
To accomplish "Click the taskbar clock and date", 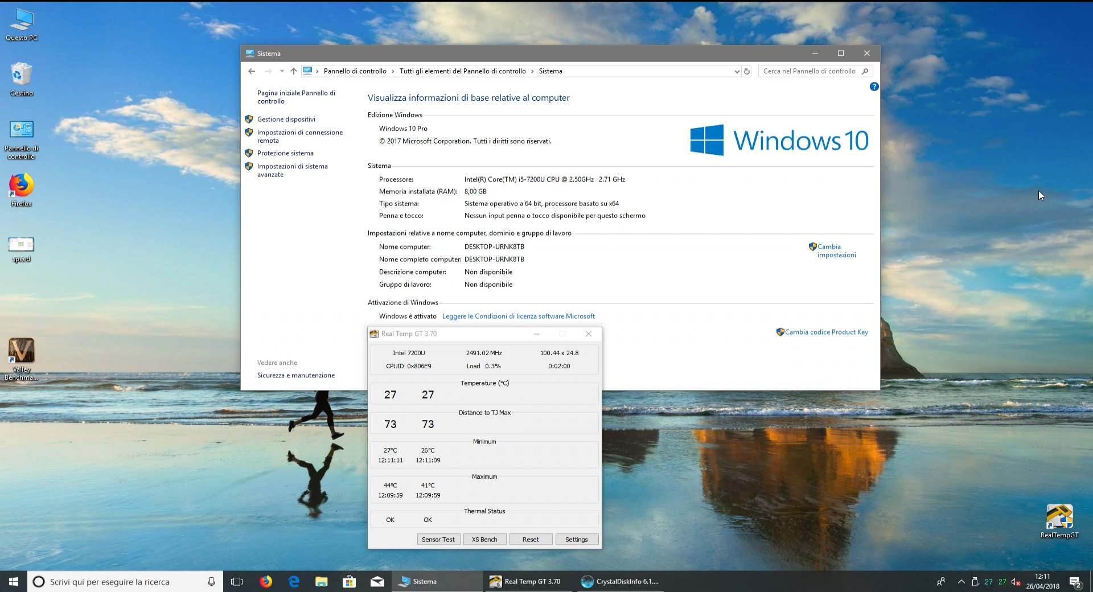I will pyautogui.click(x=1042, y=581).
